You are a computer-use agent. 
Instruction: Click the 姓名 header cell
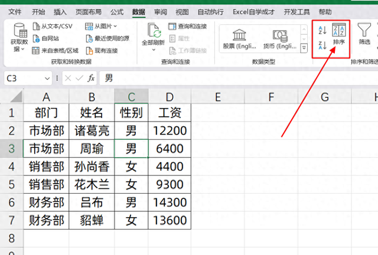92,113
